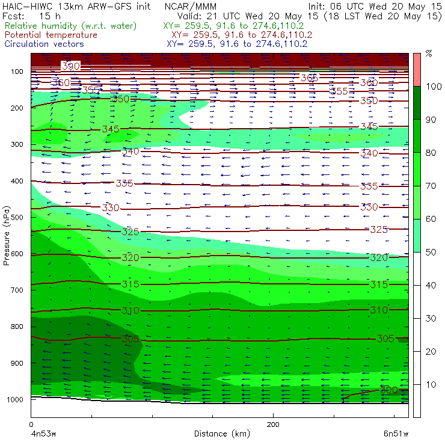
Task: Click the "(18 LST Wed 20 May 15)" local time text
Action: coord(383,16)
